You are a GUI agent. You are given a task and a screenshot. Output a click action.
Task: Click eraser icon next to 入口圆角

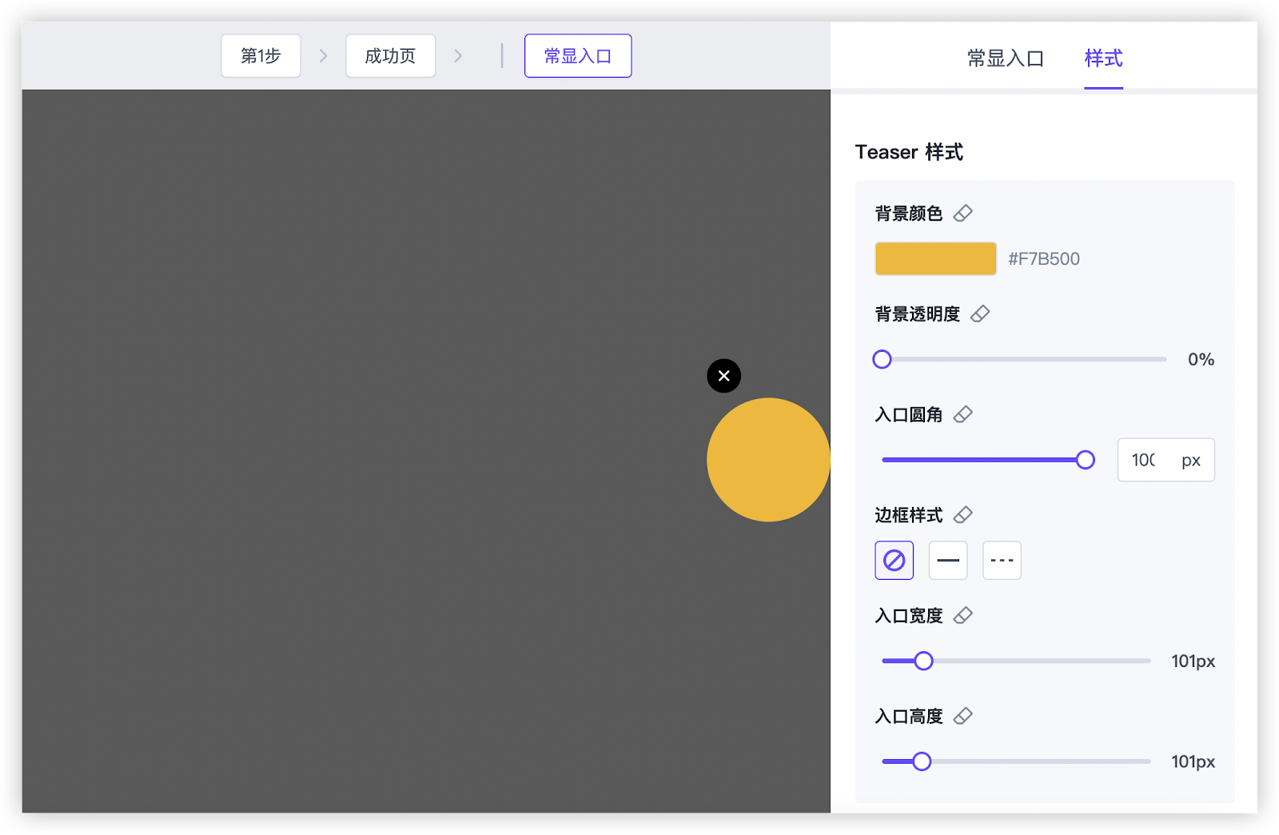(963, 414)
